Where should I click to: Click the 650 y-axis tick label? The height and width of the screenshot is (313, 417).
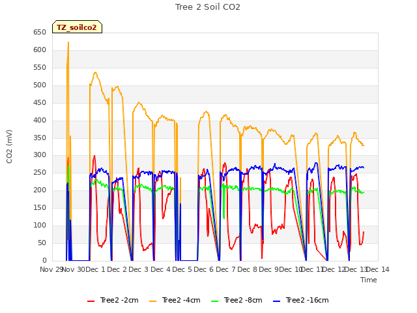[40, 32]
